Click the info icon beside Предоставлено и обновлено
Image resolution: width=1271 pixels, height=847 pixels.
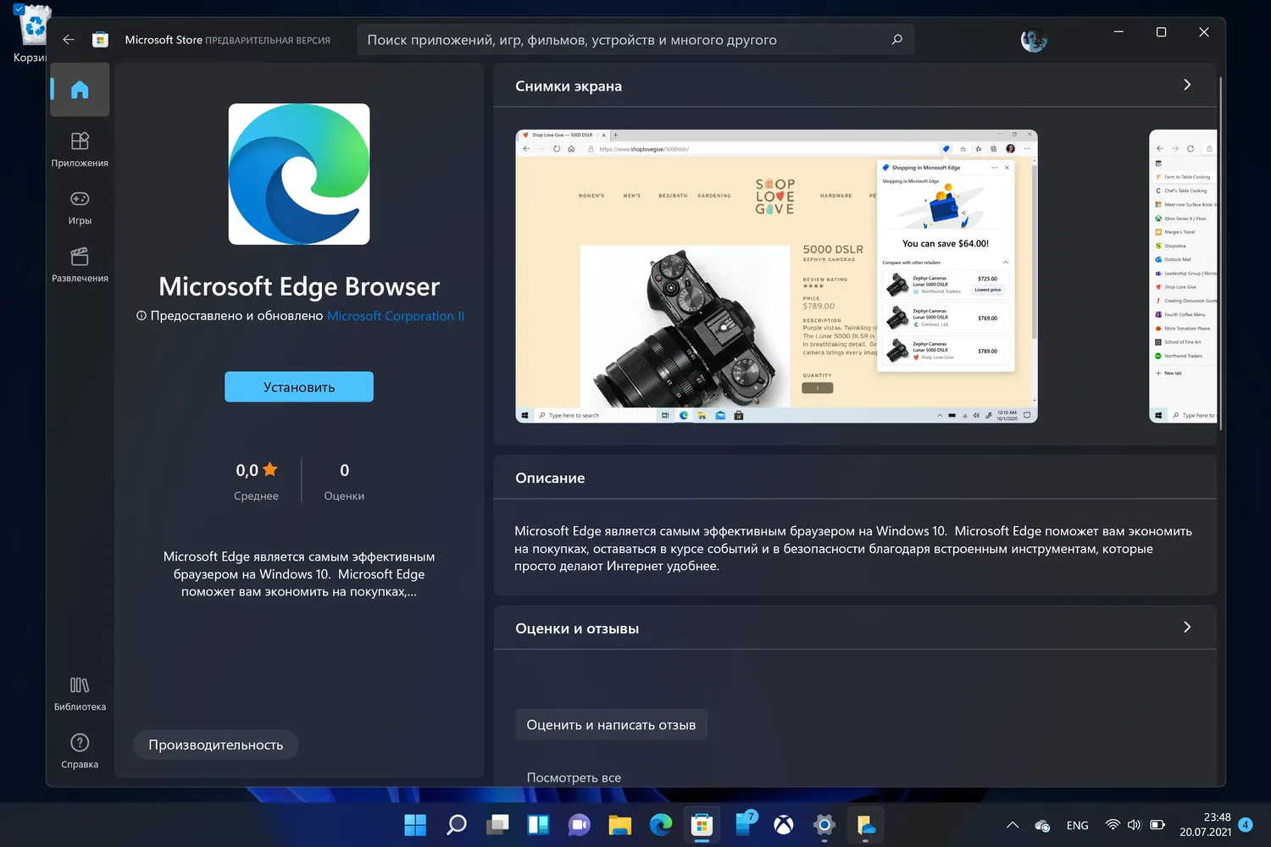coord(142,316)
